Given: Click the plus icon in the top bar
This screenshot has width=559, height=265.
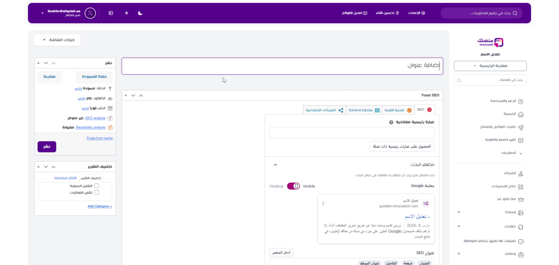Looking at the screenshot, I should coord(126,13).
